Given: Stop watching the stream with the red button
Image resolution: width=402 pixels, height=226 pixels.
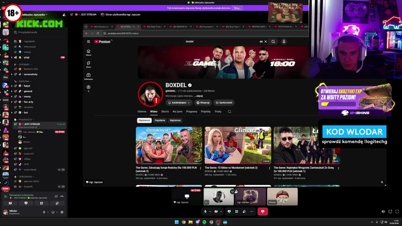Looking at the screenshot, I should coord(263,212).
